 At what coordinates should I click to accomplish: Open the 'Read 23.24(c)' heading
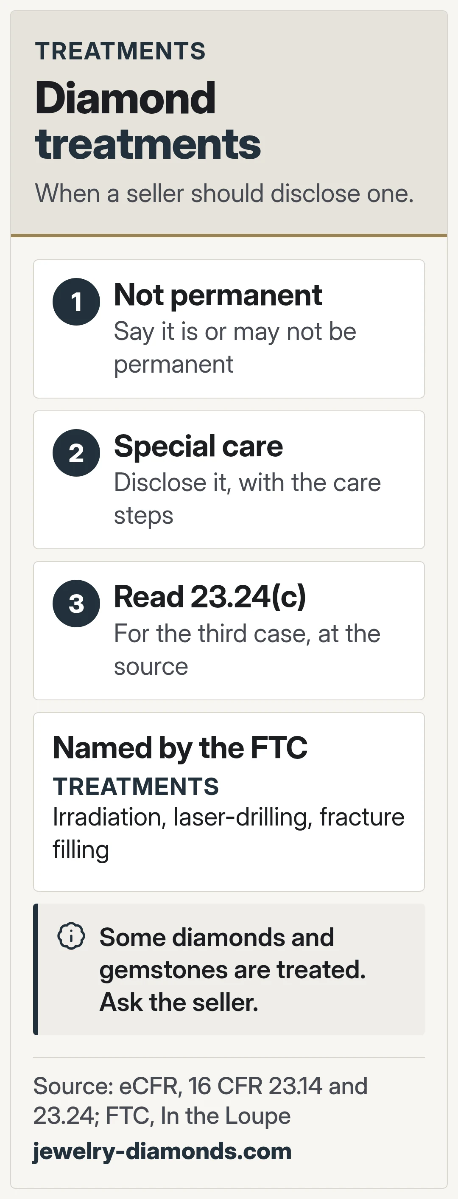pyautogui.click(x=210, y=596)
